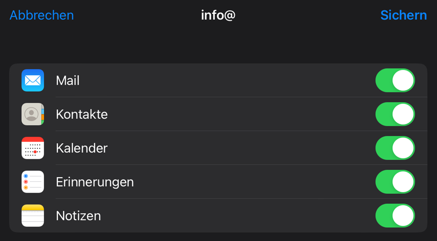Tap the Erinnerungen reminders list icon
Screen dimensions: 437x241
pos(33,182)
